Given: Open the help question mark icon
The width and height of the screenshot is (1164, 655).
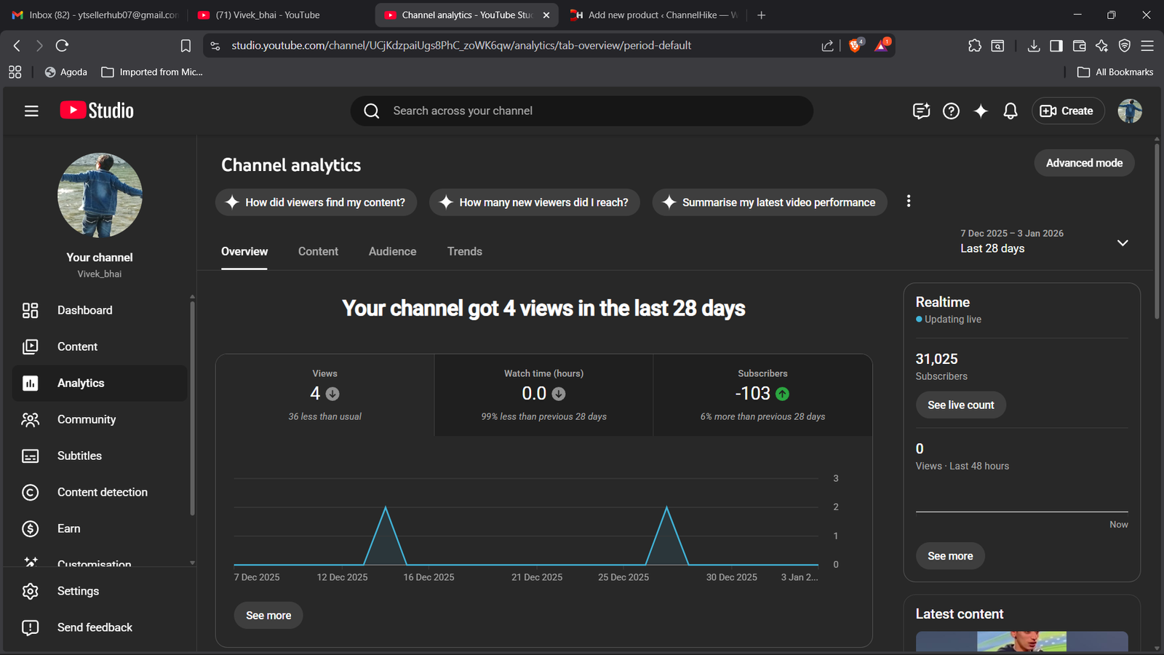Looking at the screenshot, I should [951, 111].
